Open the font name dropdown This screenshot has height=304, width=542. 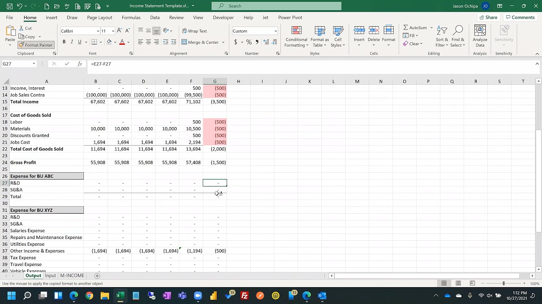point(98,31)
